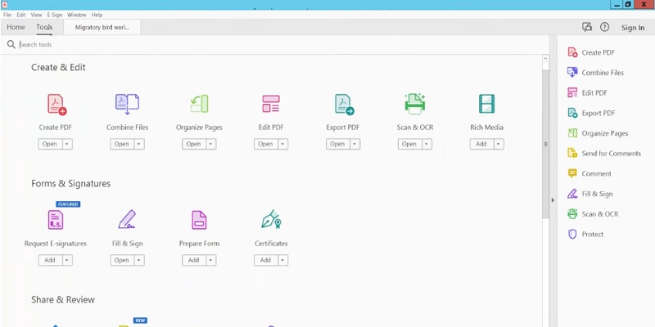Click Fill & Sign icon in right sidebar
The width and height of the screenshot is (655, 327).
pyautogui.click(x=572, y=194)
